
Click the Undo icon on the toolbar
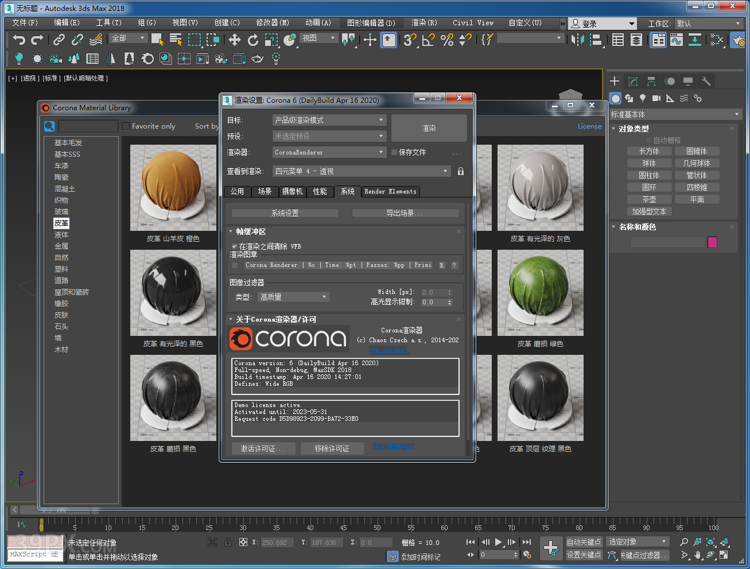(20, 40)
